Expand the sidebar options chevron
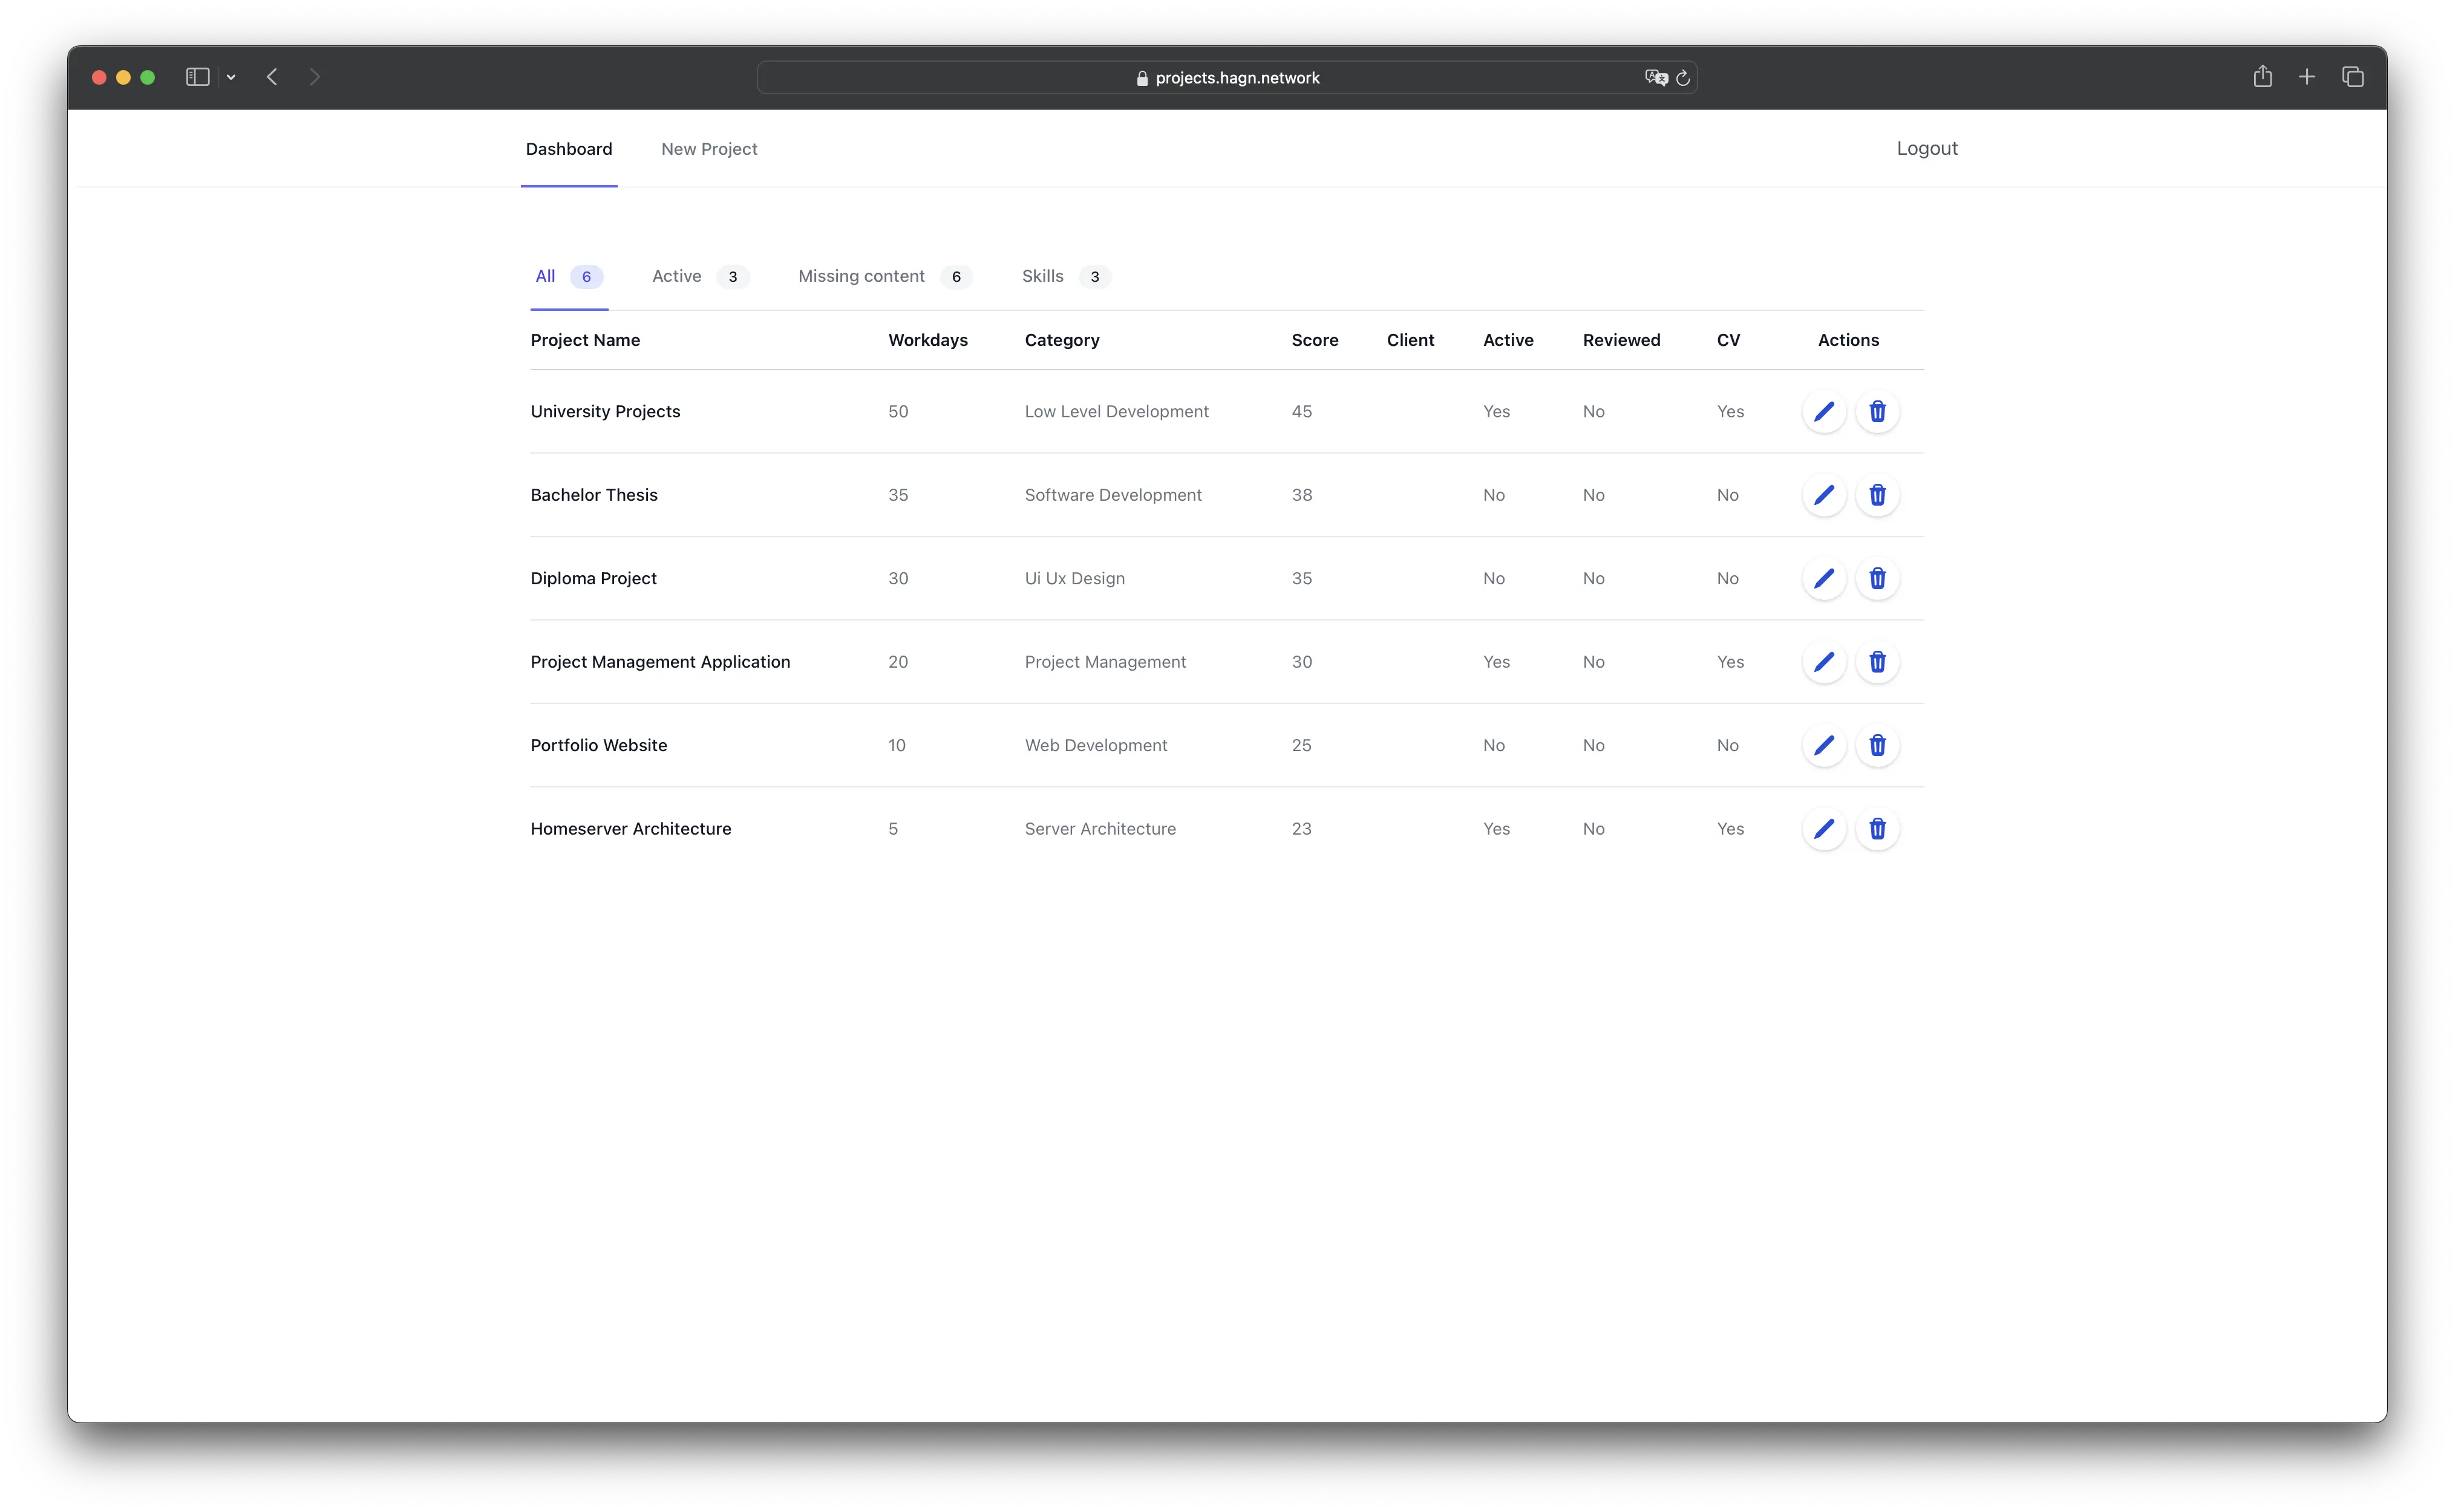 [x=231, y=77]
